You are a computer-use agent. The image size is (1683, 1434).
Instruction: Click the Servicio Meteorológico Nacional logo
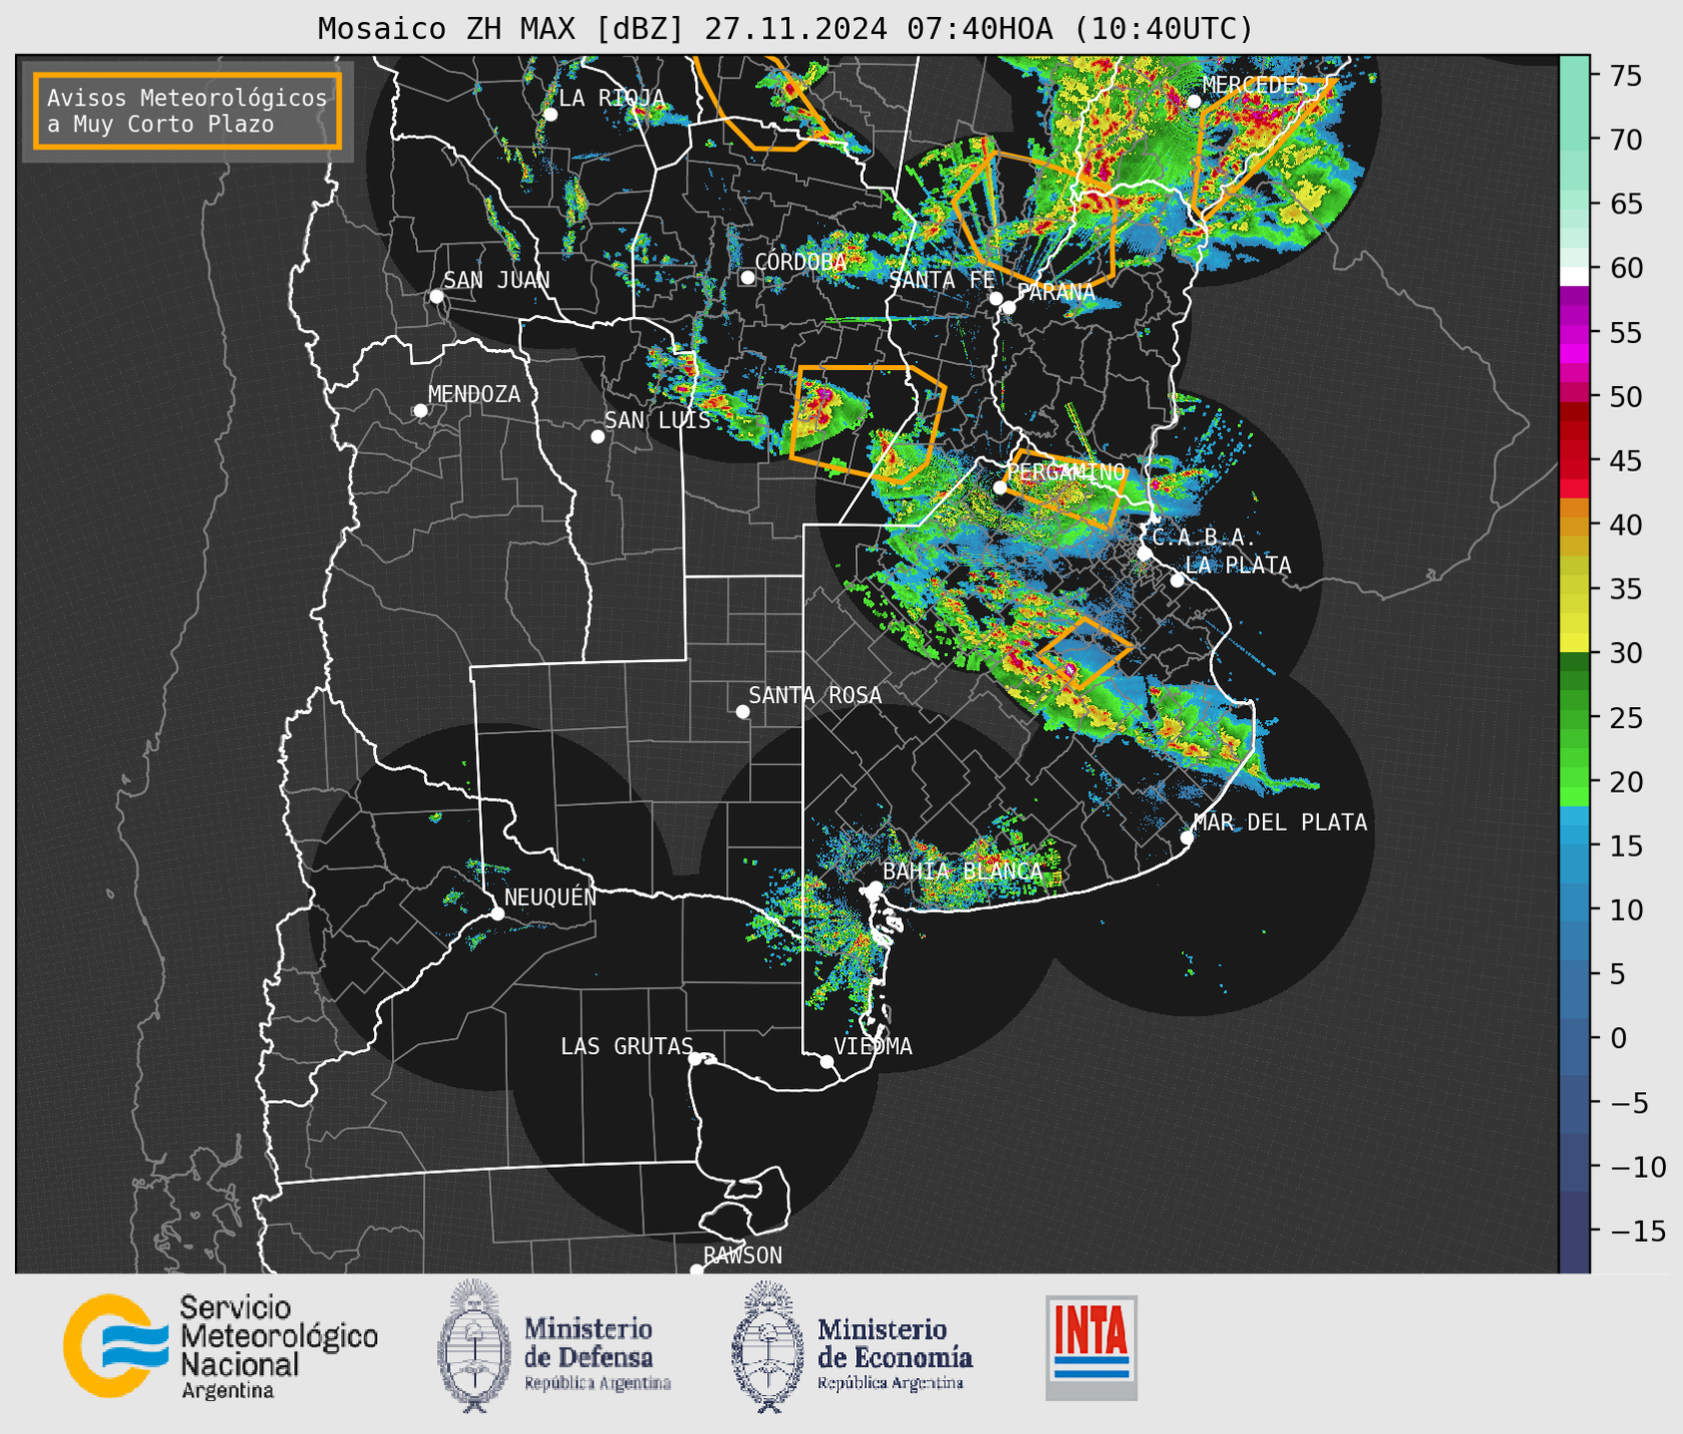(220, 1346)
